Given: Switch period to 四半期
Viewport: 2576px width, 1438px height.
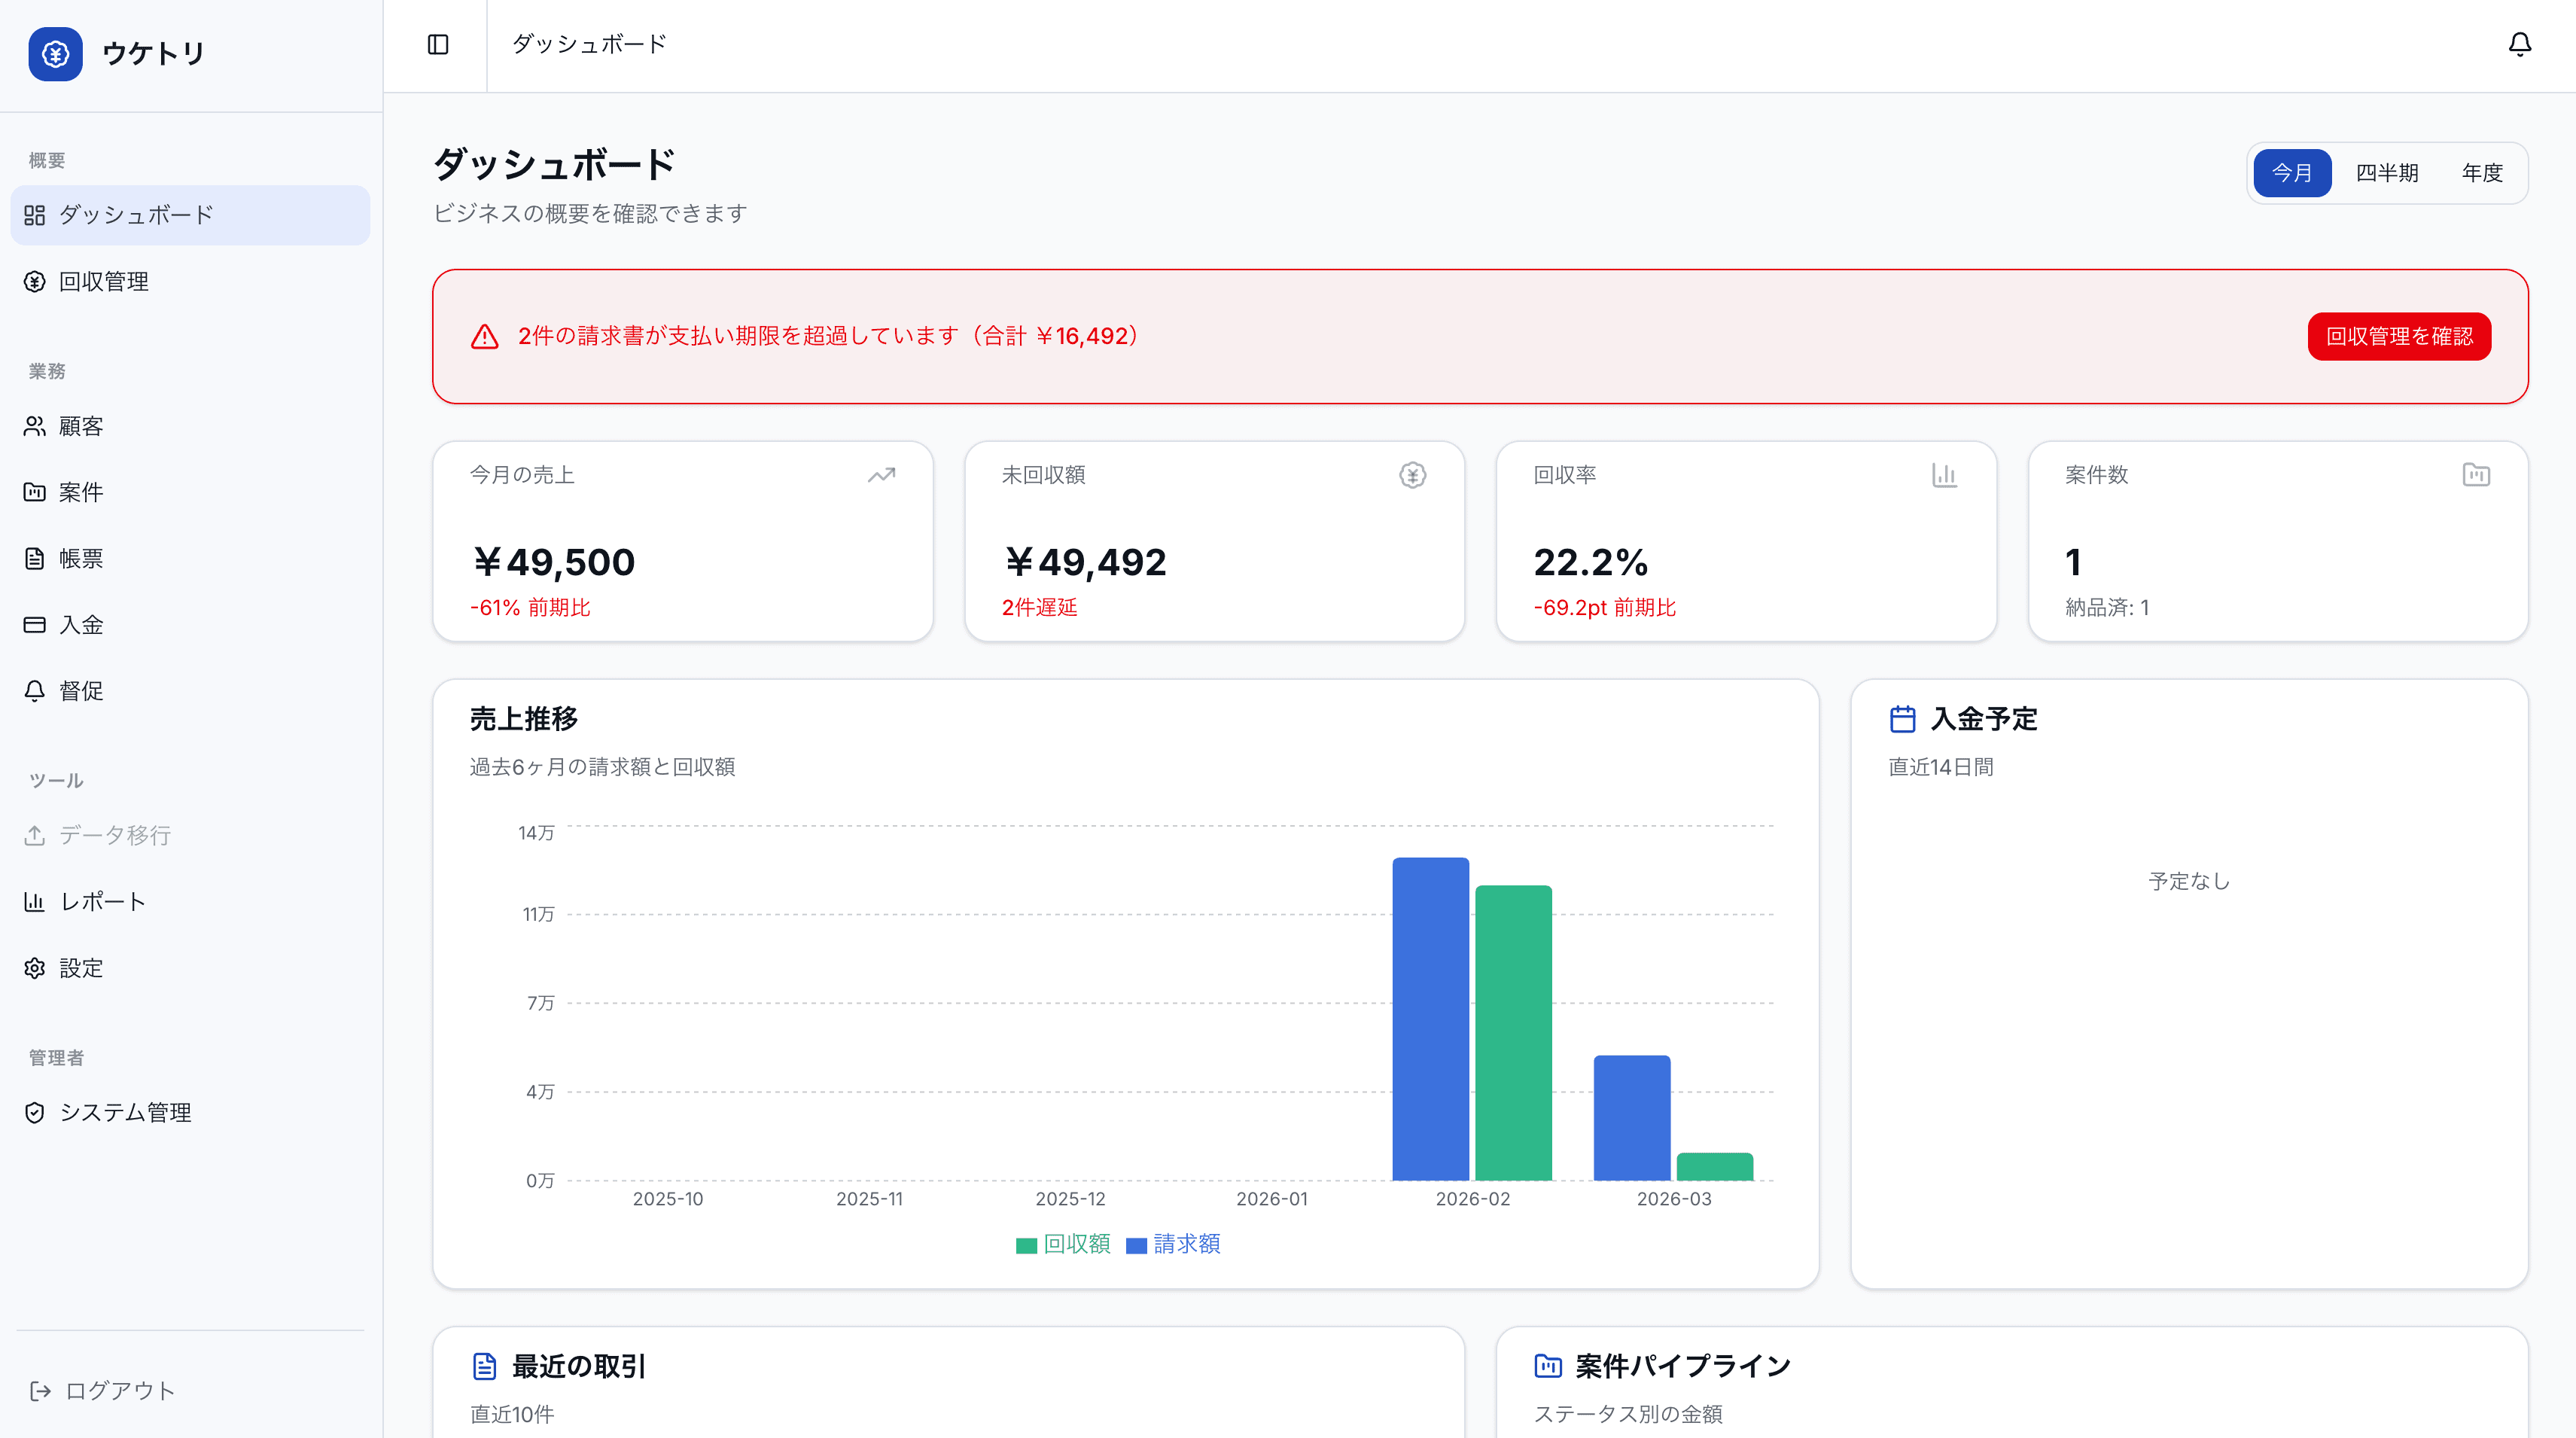Looking at the screenshot, I should 2387,172.
